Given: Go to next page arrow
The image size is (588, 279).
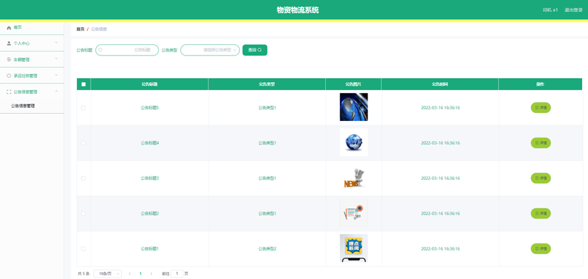Looking at the screenshot, I should (x=151, y=274).
